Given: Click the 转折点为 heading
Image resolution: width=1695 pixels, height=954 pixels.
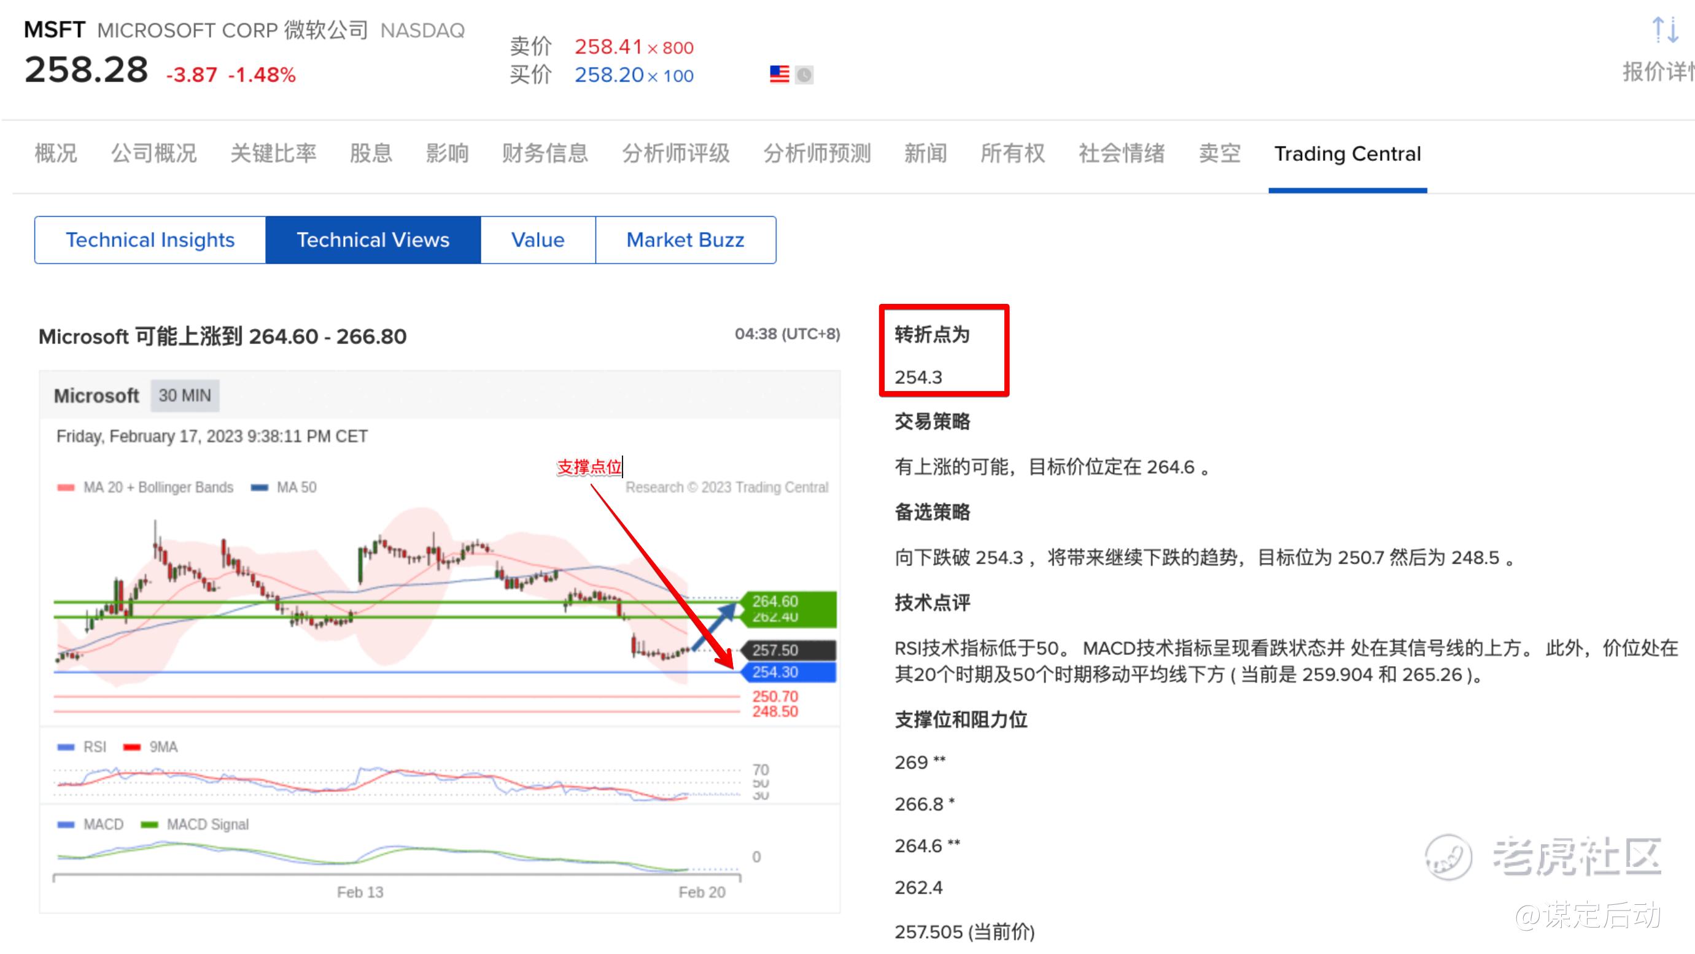Looking at the screenshot, I should (x=933, y=335).
